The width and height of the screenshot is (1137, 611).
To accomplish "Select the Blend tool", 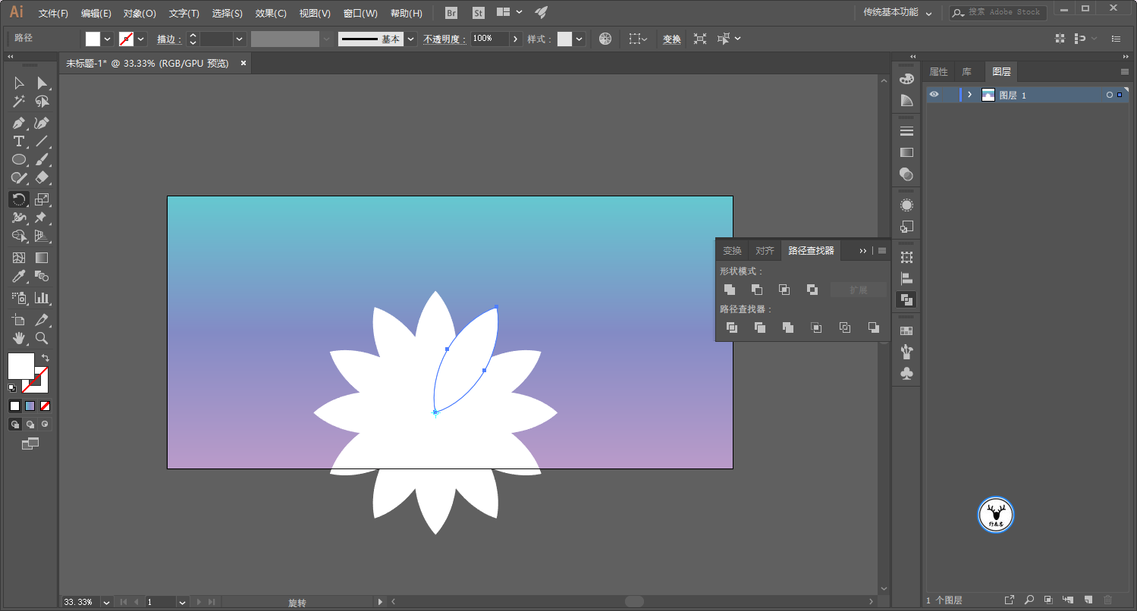I will (42, 276).
